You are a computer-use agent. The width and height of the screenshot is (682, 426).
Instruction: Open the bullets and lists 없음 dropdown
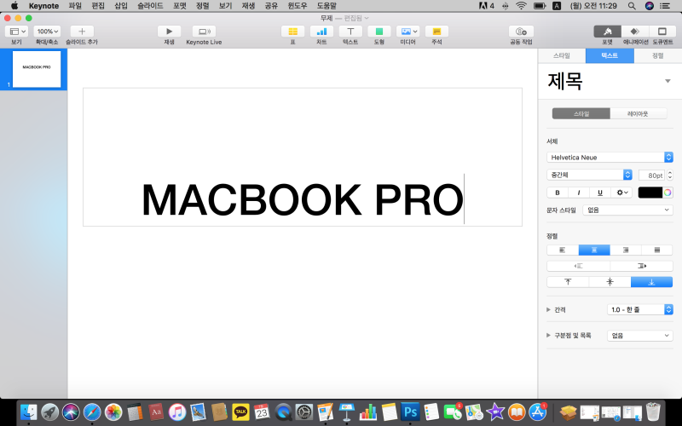click(x=640, y=336)
